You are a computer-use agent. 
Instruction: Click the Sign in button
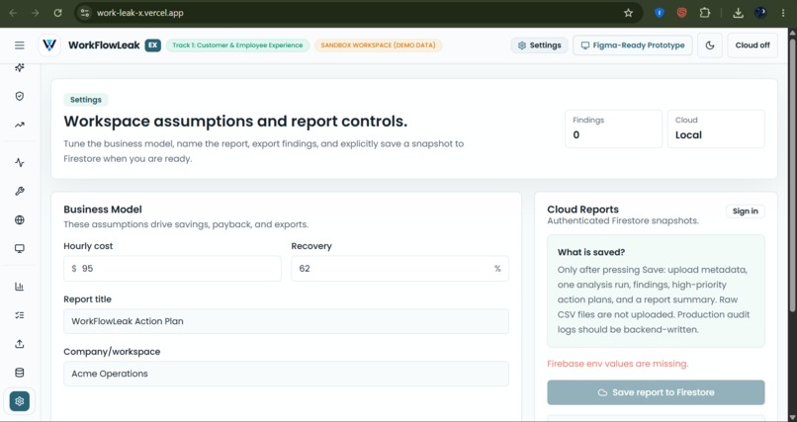(x=746, y=211)
